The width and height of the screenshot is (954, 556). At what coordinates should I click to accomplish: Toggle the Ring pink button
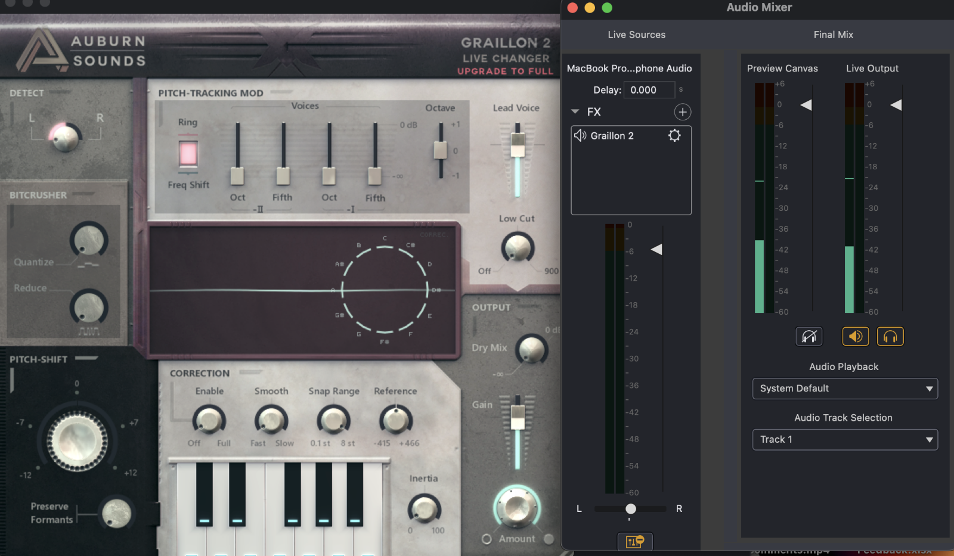[x=188, y=154]
